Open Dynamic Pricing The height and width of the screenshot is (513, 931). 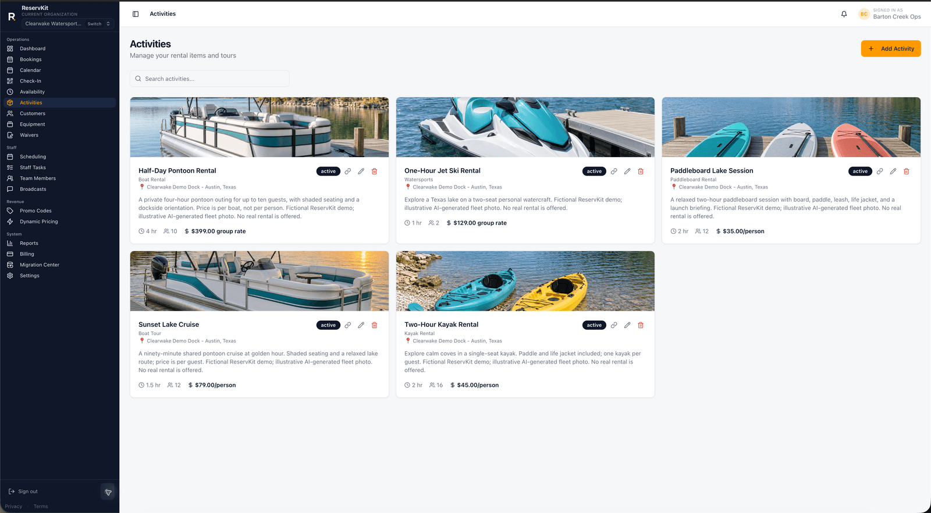click(59, 222)
